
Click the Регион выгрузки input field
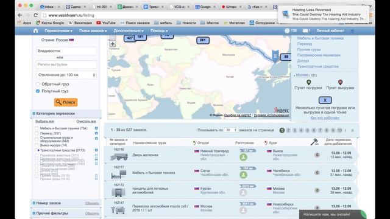[x=66, y=64]
